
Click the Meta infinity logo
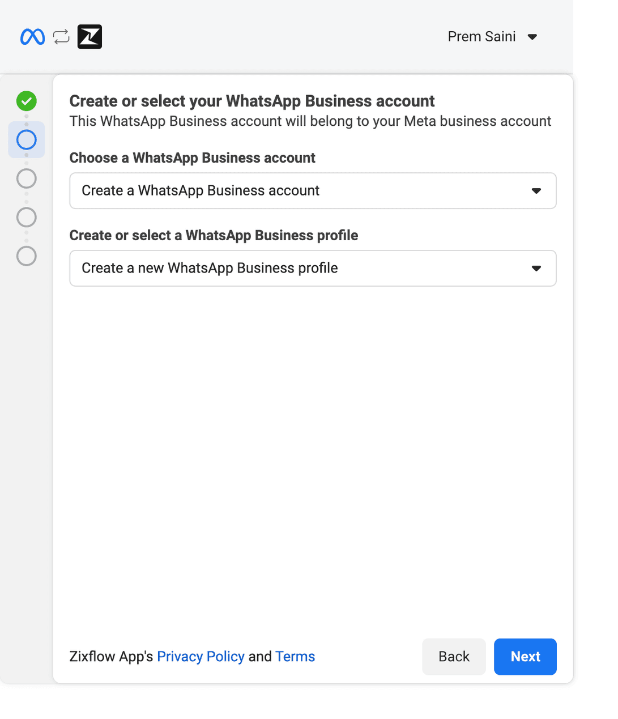[x=32, y=37]
